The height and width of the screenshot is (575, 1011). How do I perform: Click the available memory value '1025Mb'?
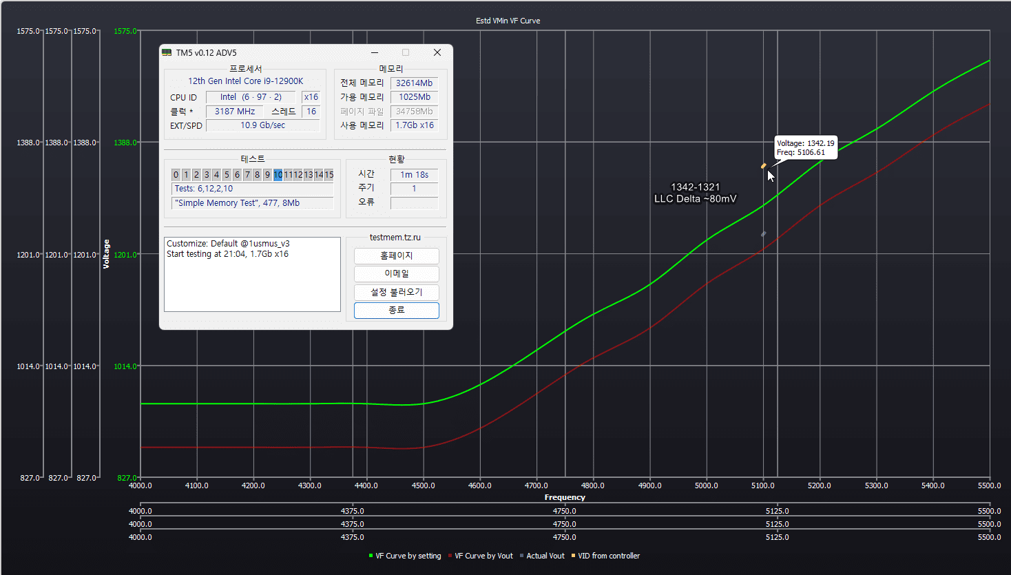point(414,97)
